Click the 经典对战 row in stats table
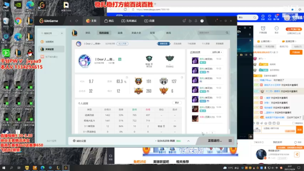This screenshot has height=171, width=304. [x=130, y=115]
